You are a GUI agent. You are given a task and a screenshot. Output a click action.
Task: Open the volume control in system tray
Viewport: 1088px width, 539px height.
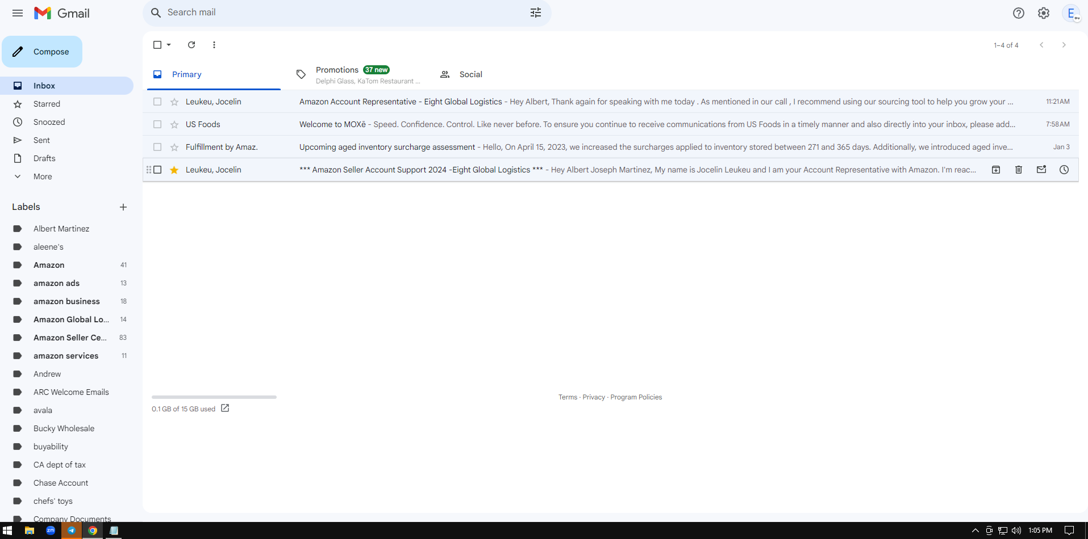[1016, 530]
